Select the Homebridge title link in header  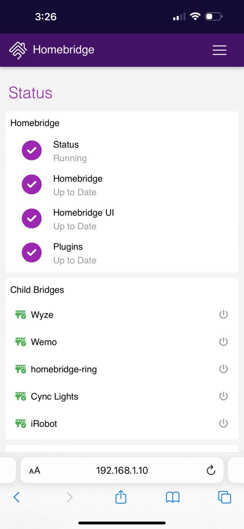[63, 50]
